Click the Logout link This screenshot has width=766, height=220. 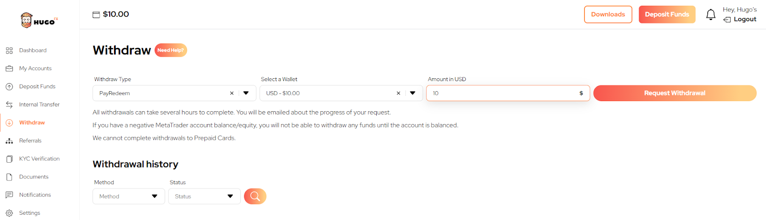(744, 20)
